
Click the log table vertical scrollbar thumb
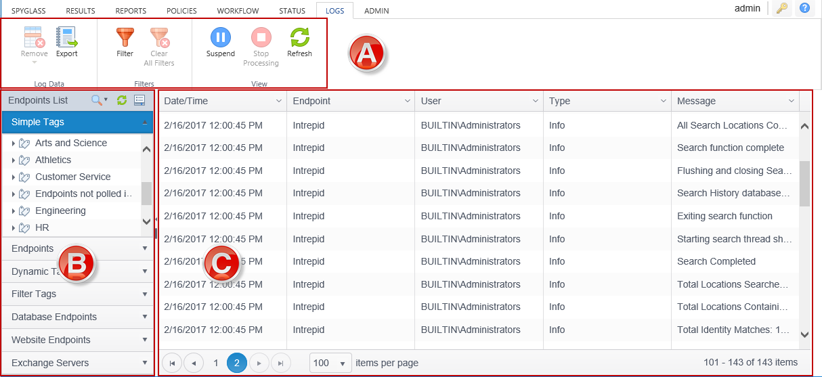click(804, 183)
